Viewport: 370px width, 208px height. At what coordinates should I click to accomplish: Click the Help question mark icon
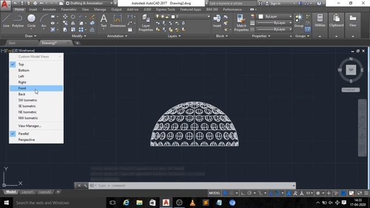319,3
